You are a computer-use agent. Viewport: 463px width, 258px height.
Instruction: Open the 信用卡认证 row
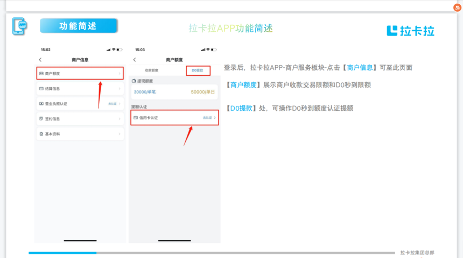pos(174,118)
